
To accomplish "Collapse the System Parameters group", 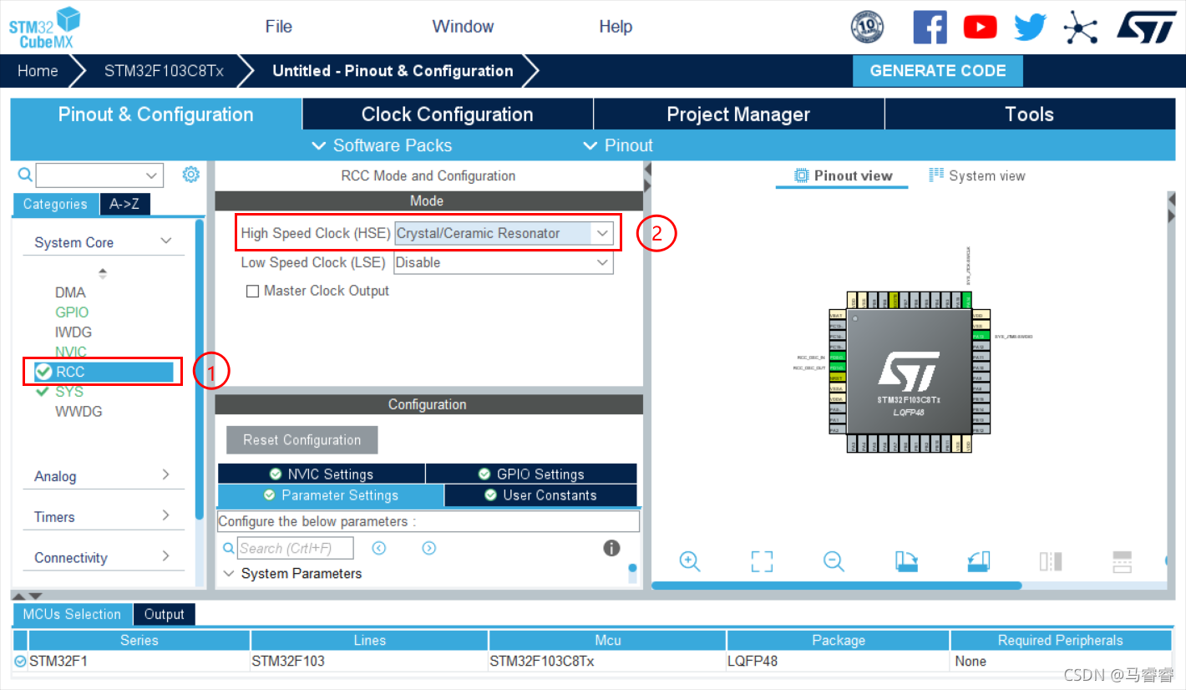I will (229, 574).
